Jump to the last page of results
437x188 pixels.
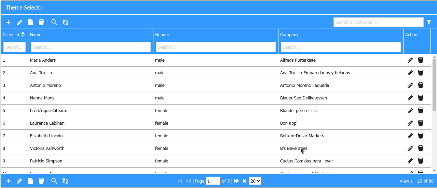tap(245, 181)
